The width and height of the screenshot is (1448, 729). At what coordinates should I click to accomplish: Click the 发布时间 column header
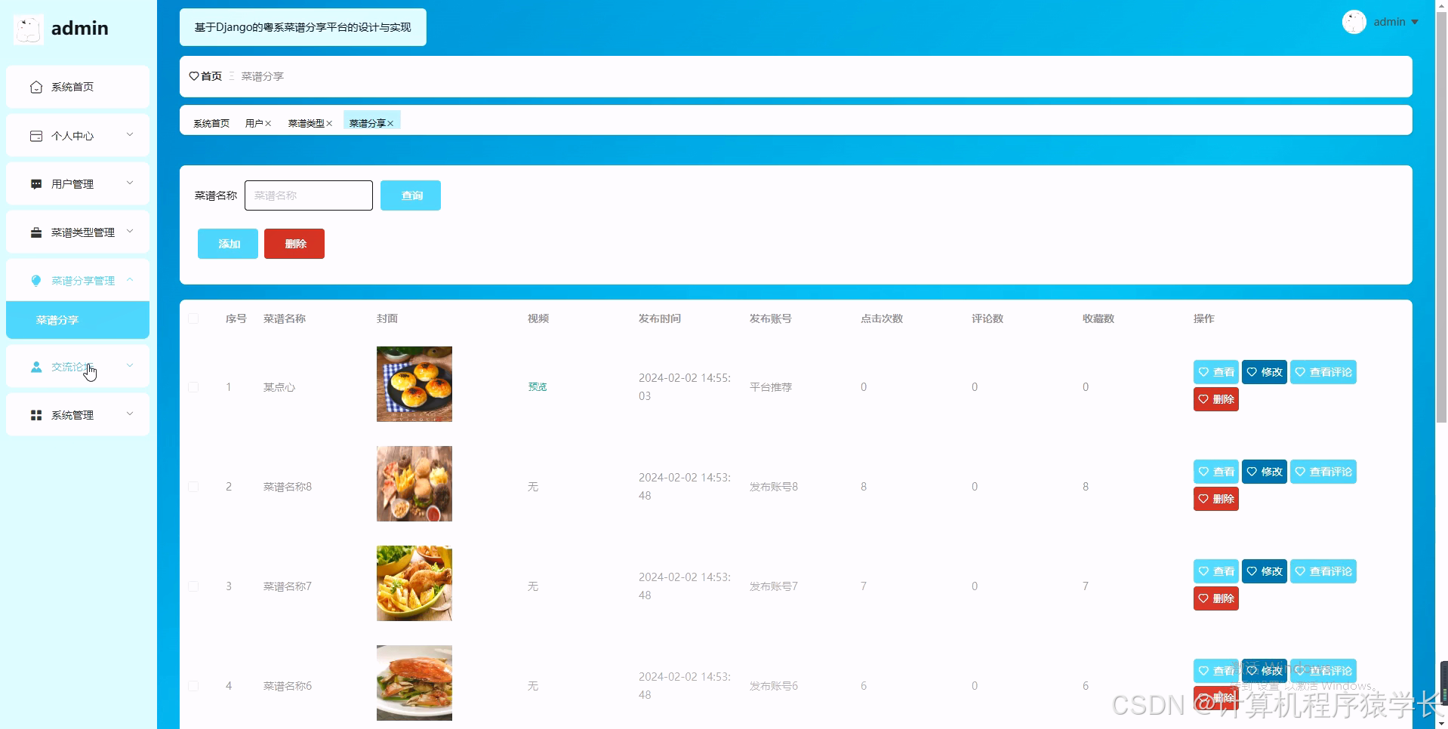pyautogui.click(x=660, y=318)
